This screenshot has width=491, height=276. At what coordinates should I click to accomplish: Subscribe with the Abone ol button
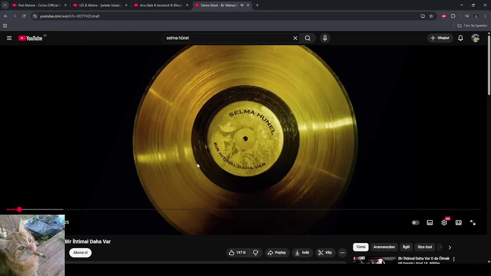click(81, 253)
